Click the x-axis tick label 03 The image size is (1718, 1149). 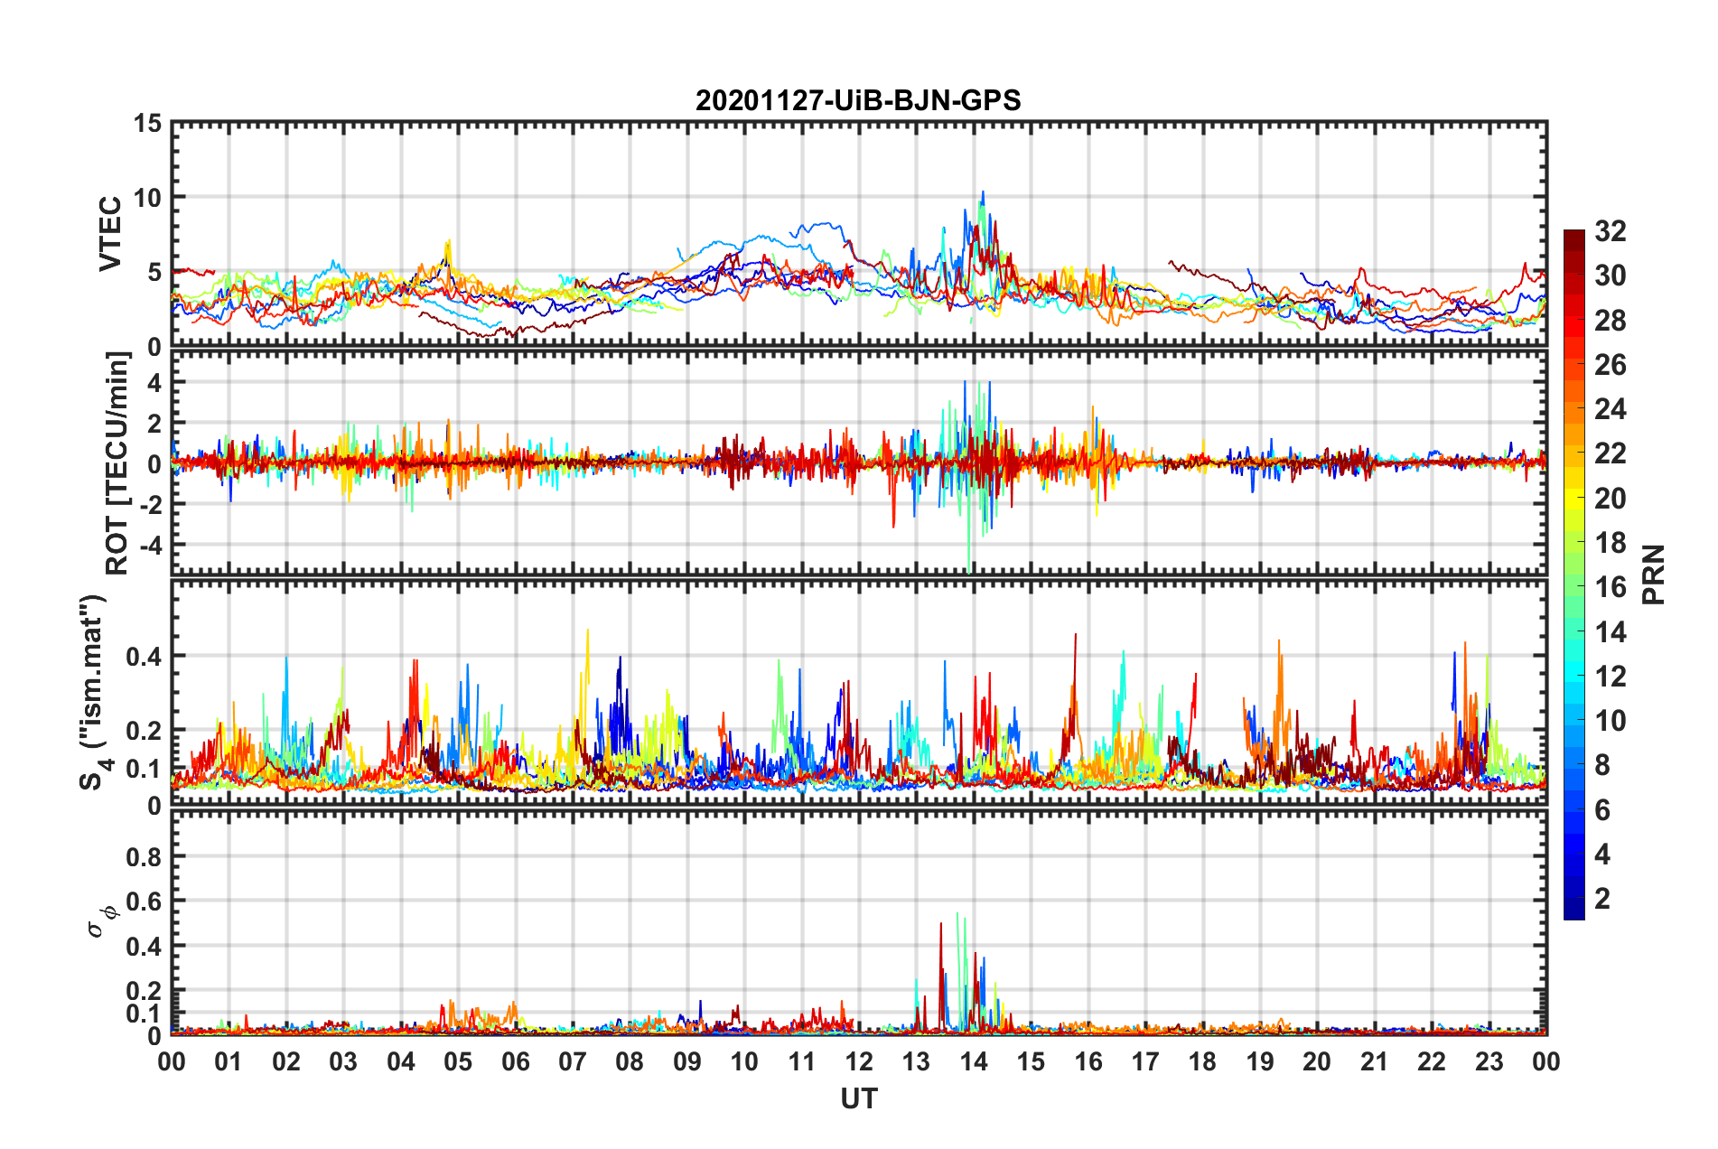pos(343,1061)
